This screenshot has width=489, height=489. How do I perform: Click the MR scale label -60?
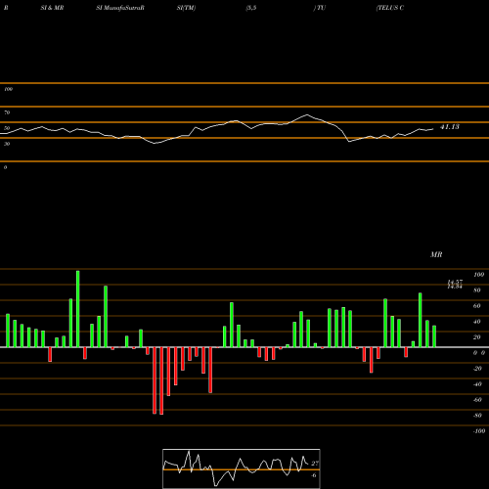click(477, 400)
